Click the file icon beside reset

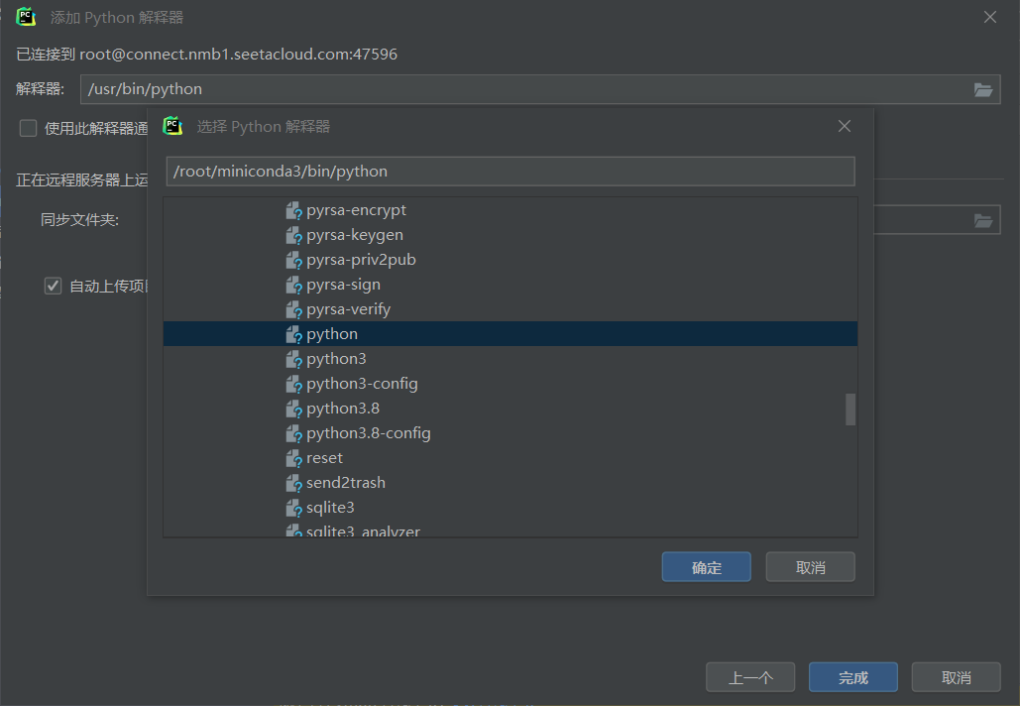click(294, 458)
